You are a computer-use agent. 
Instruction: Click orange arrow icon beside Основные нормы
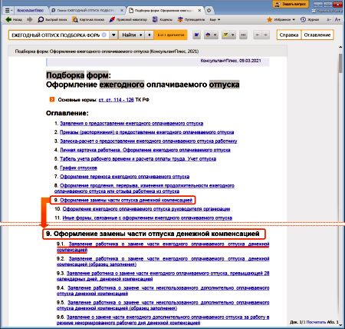[x=52, y=99]
